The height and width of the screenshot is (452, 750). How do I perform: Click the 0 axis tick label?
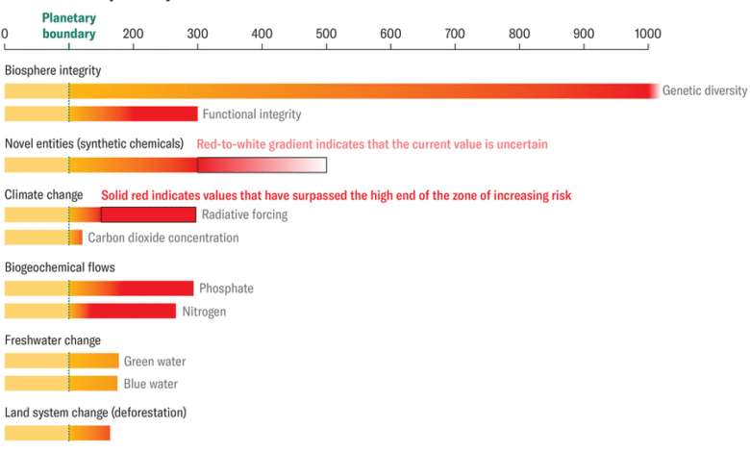(x=5, y=34)
